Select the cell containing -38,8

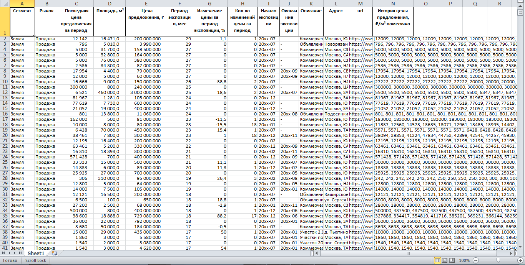click(209, 82)
